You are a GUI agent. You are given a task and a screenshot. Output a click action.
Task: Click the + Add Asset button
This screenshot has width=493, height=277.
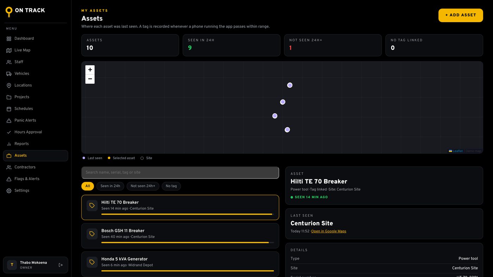[x=461, y=15]
